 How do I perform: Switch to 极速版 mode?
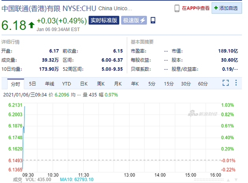click(x=134, y=20)
